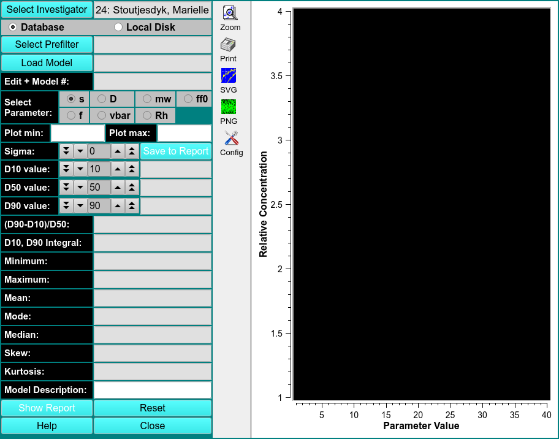Jump D50 value up with double arrow
The image size is (559, 439).
click(x=132, y=188)
